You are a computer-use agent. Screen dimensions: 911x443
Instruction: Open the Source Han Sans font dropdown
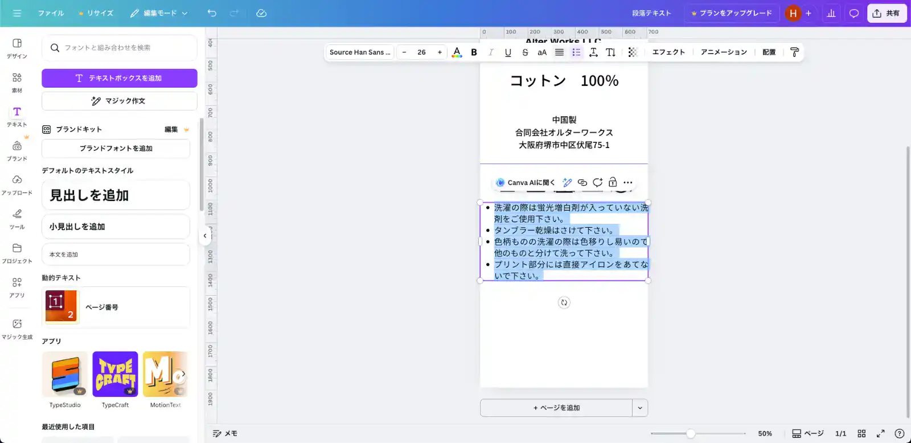(x=360, y=52)
